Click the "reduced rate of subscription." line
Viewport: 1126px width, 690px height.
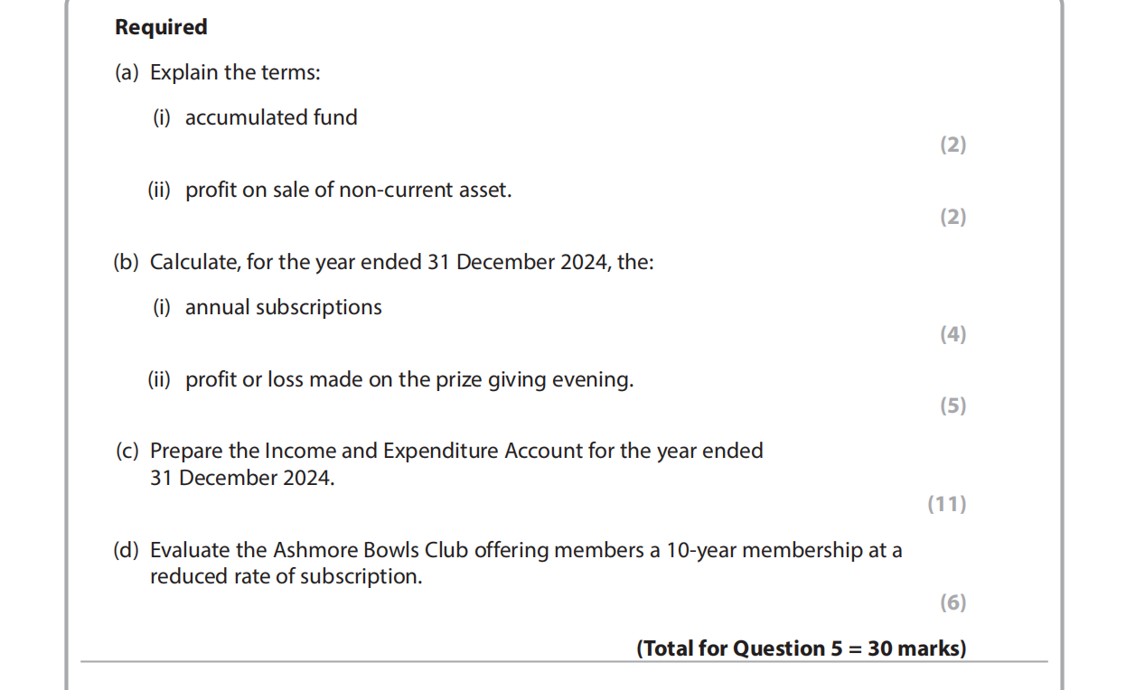click(286, 576)
